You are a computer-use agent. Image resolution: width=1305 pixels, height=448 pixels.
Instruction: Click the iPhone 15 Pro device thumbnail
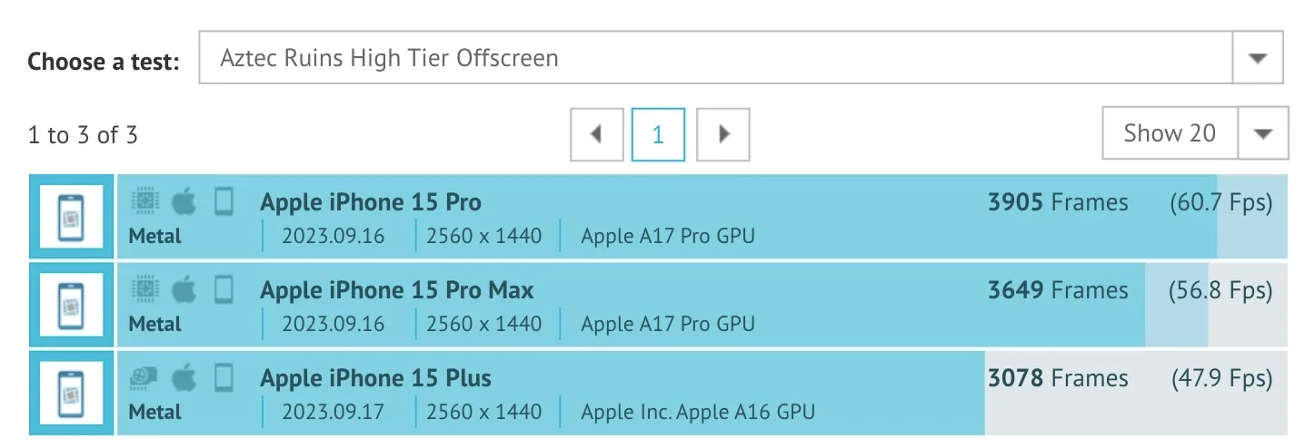tap(71, 218)
